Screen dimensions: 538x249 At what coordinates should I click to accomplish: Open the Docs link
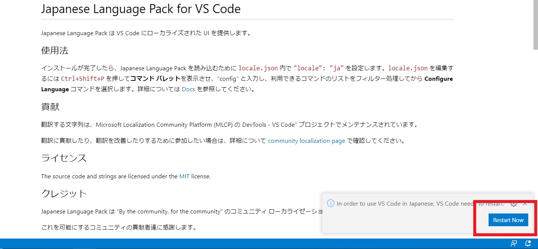pos(188,89)
